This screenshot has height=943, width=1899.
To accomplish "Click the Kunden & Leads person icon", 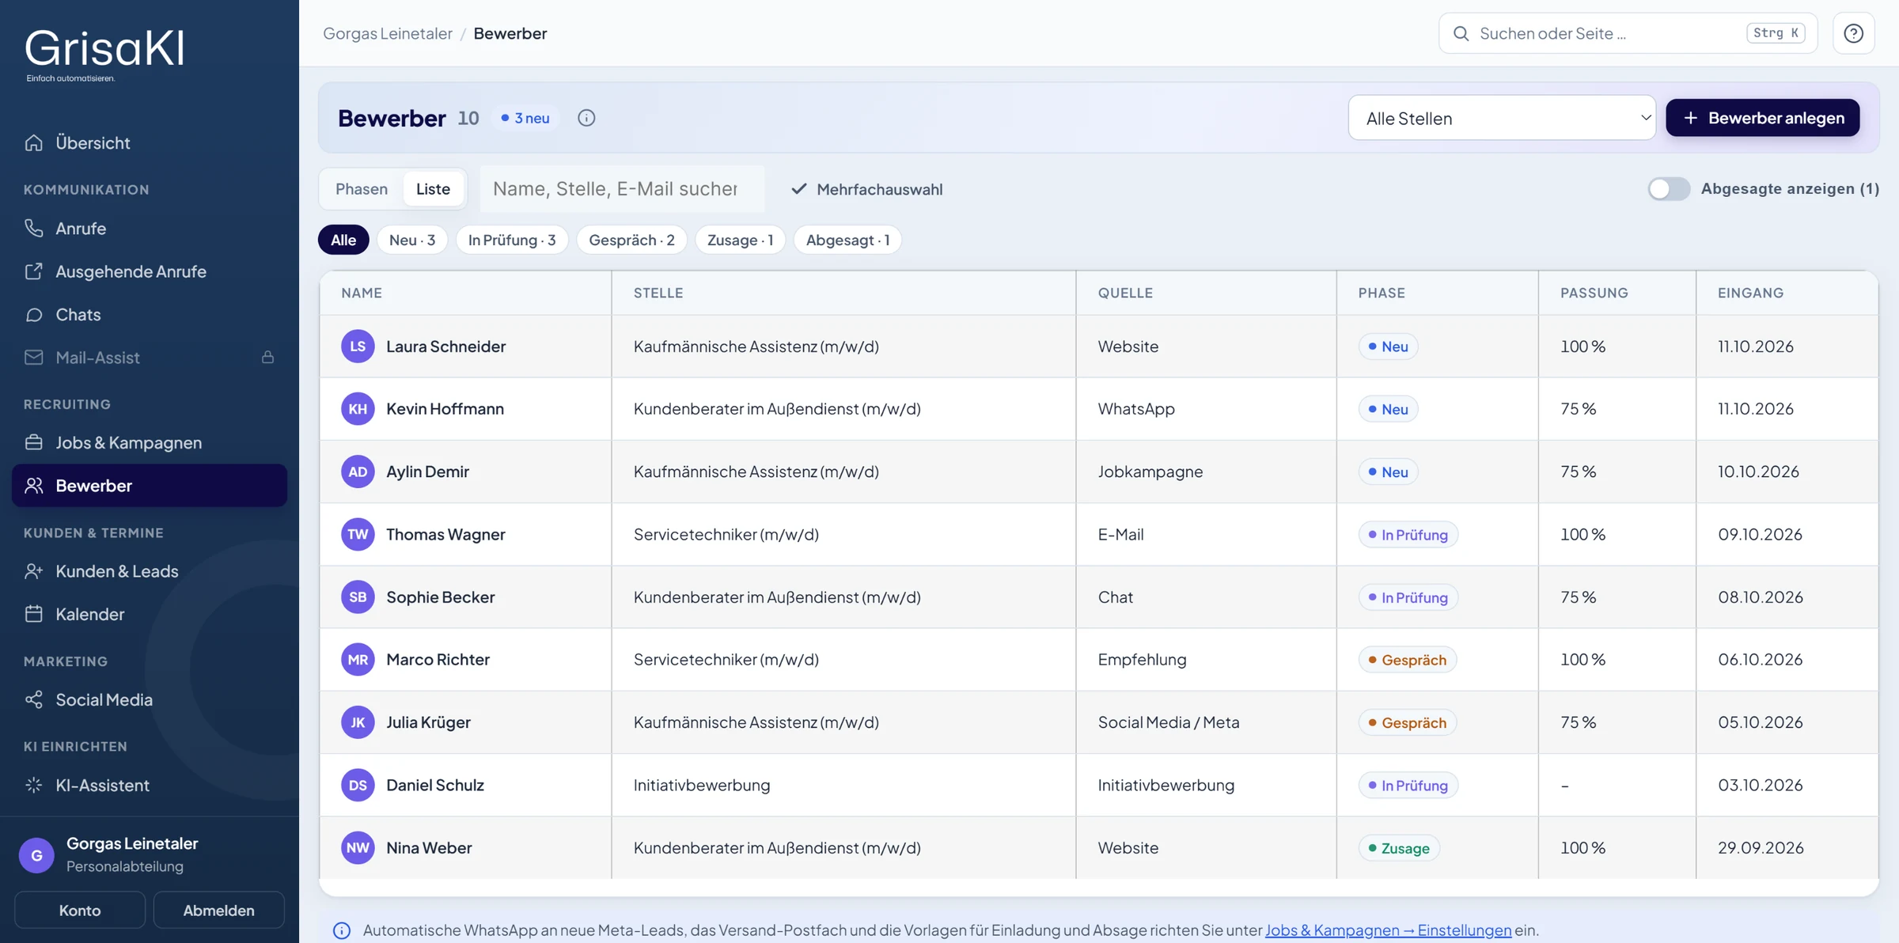I will [x=33, y=570].
